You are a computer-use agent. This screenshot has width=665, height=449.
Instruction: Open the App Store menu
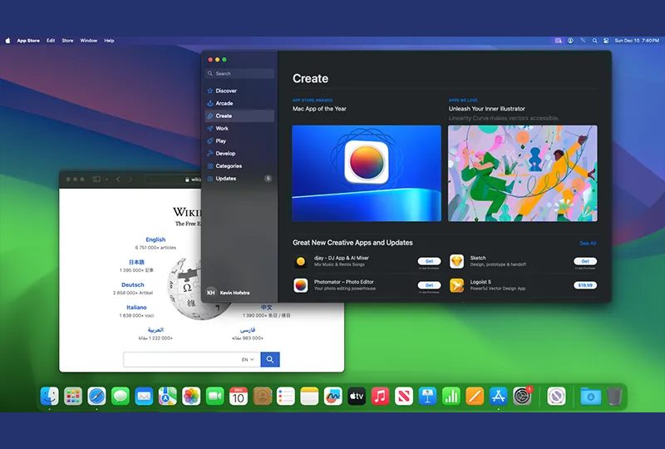[28, 41]
